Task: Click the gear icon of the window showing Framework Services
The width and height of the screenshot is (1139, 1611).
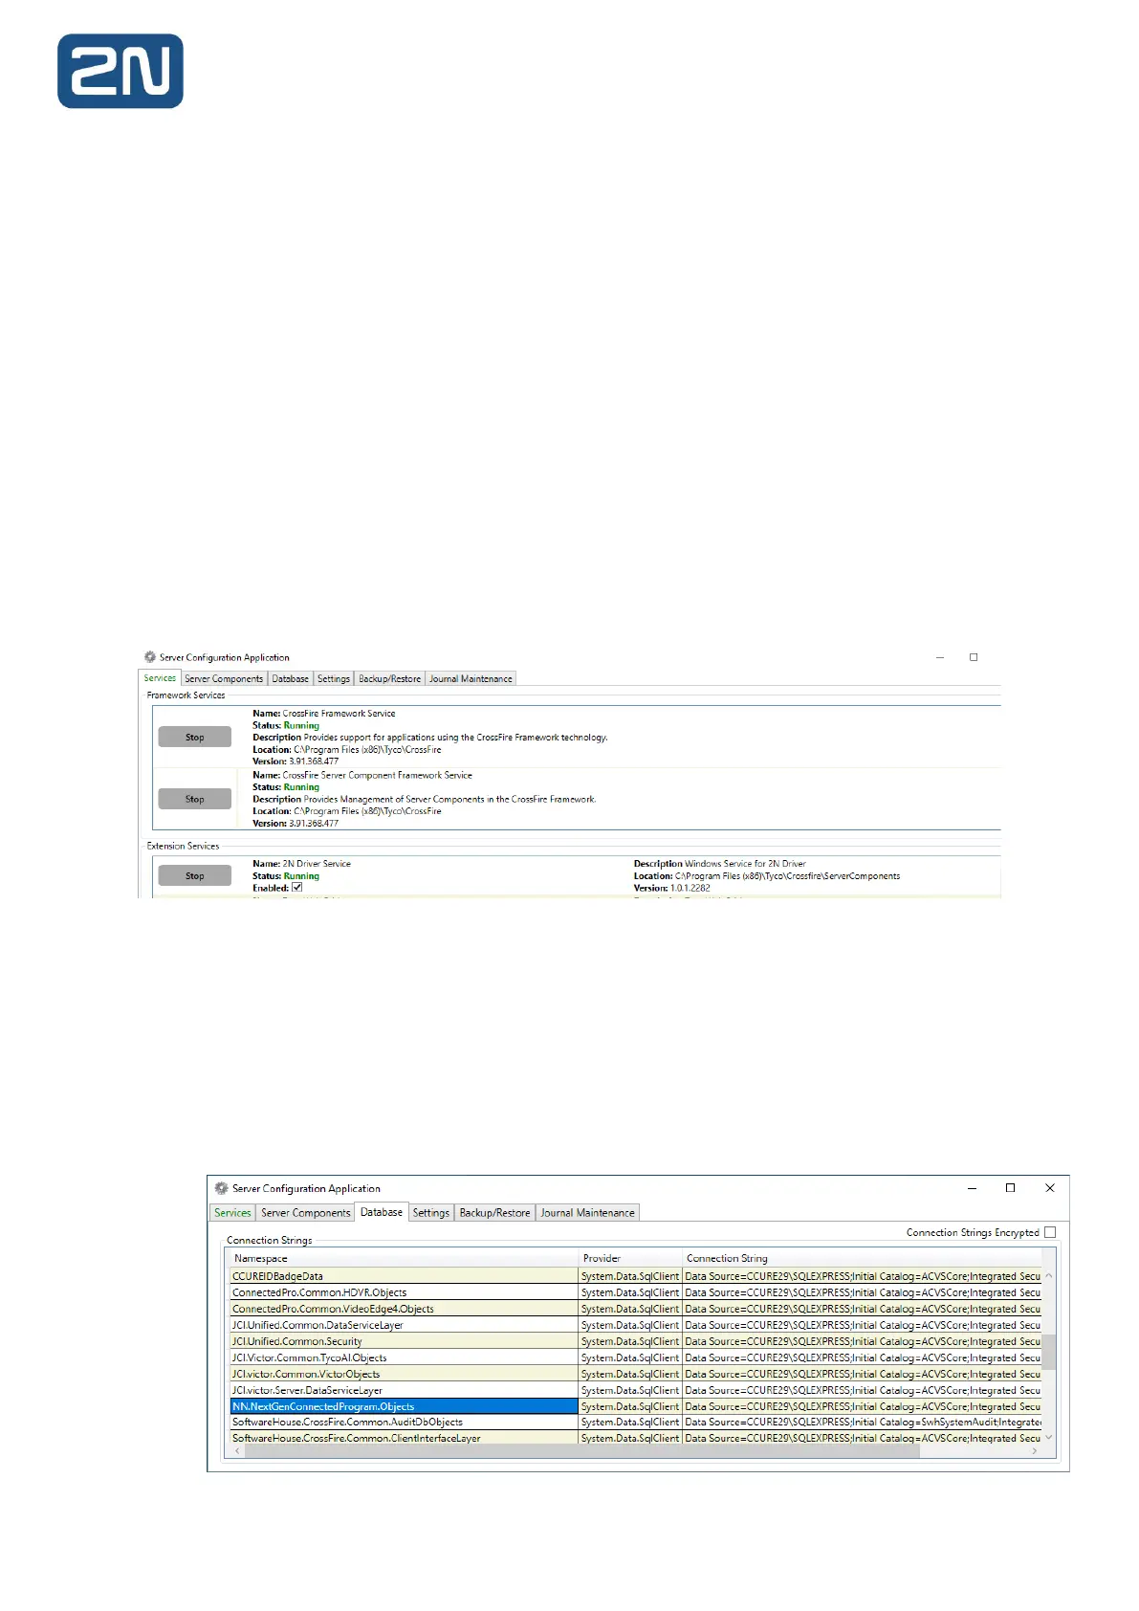Action: tap(150, 657)
